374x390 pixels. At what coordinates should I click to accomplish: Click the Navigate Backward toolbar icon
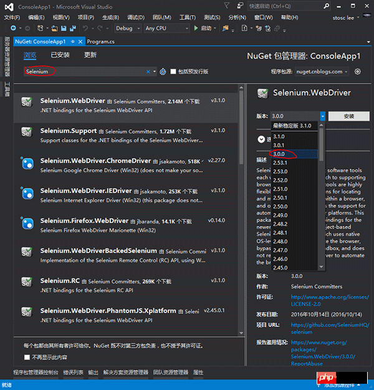pos(13,28)
